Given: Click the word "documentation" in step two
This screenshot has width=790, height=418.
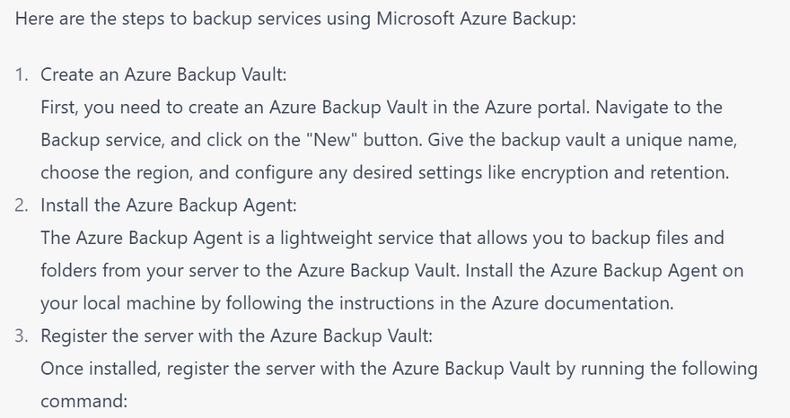Looking at the screenshot, I should coord(605,304).
